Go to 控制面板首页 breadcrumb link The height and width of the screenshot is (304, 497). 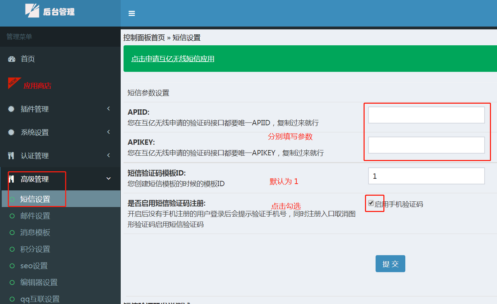click(x=144, y=38)
